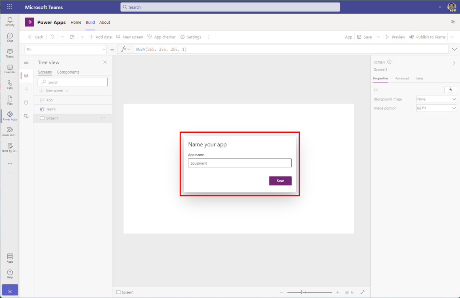The image size is (460, 298).
Task: Click New screen in toolbar
Action: pos(130,37)
